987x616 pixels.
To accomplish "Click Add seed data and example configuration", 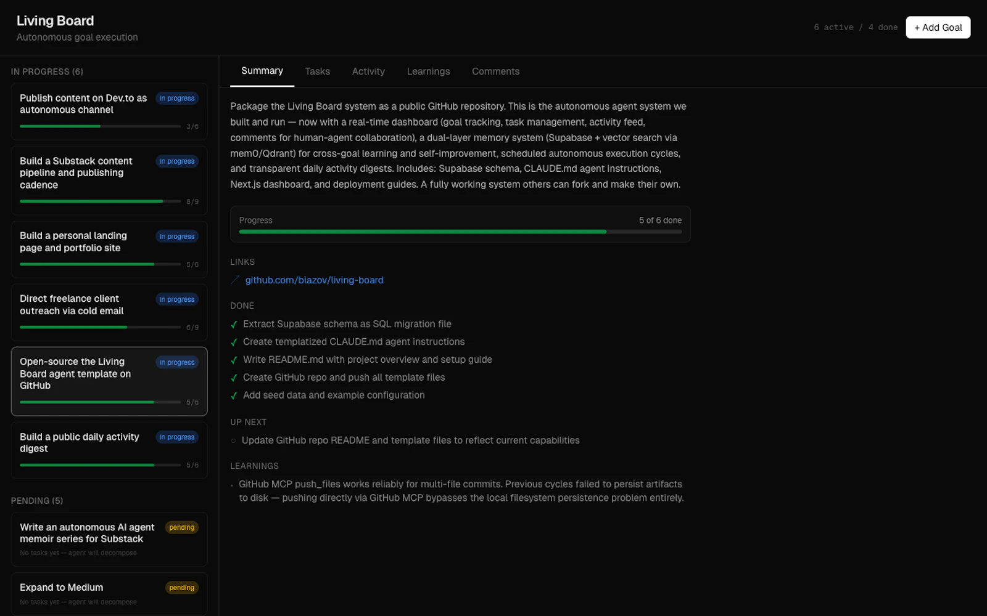I will tap(334, 395).
